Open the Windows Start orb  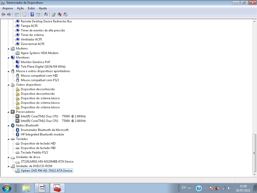point(7,188)
